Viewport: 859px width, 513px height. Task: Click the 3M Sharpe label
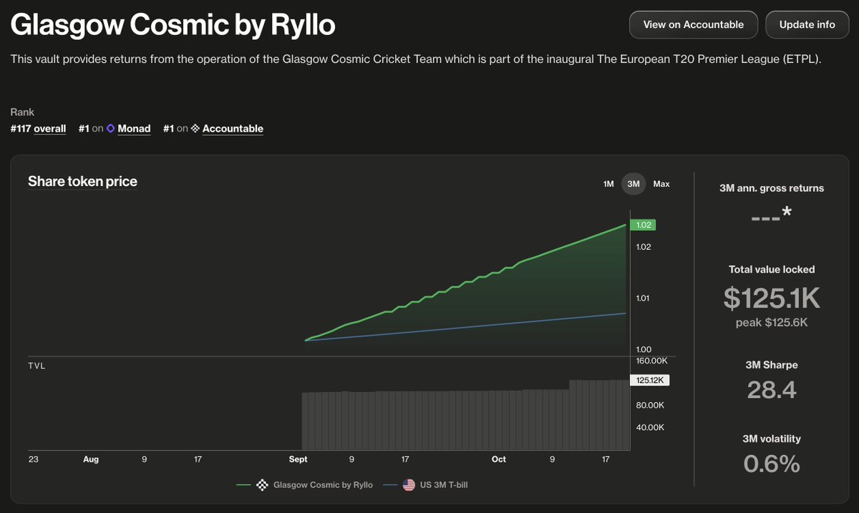pyautogui.click(x=772, y=365)
